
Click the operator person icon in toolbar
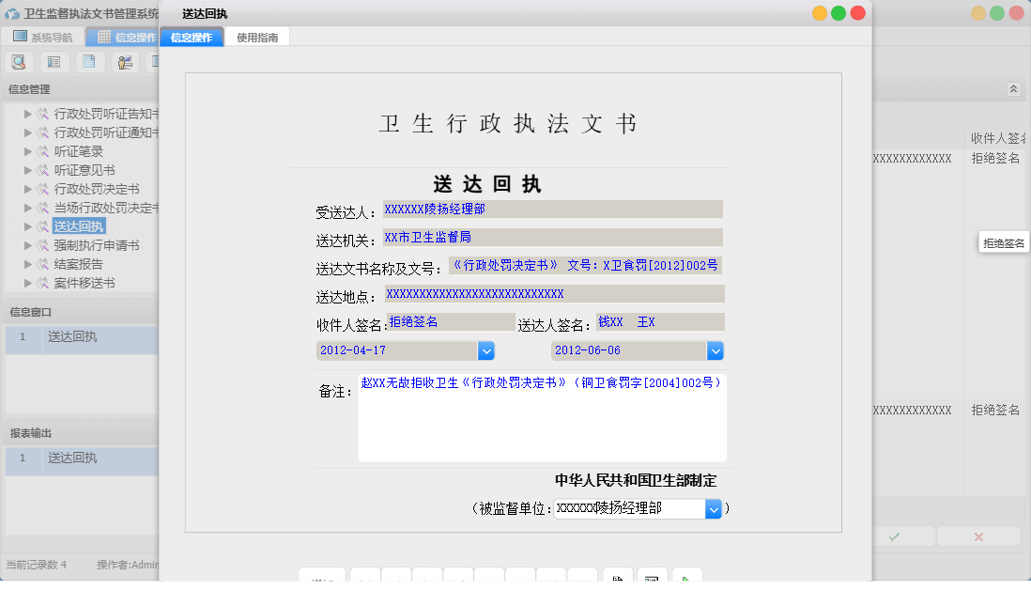click(x=124, y=61)
